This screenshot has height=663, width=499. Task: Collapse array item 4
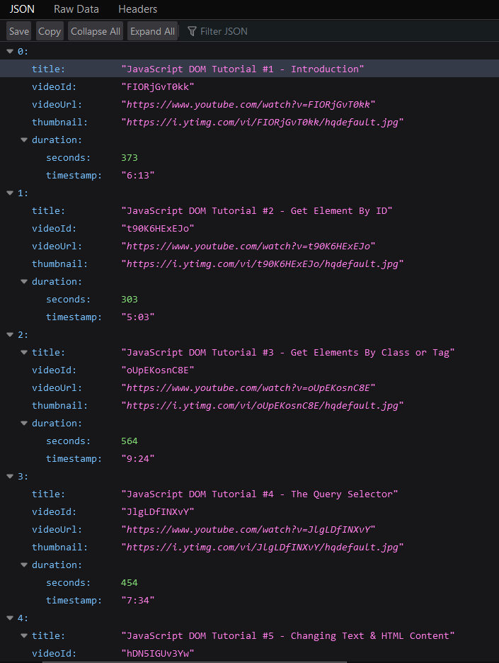coord(10,618)
